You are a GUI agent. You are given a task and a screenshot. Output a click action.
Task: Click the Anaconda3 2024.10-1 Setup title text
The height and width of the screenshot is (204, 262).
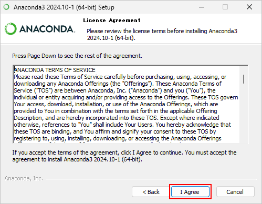(64, 7)
